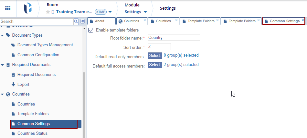
Task: Collapse the sidebar with double-arrow icon
Action: coord(82,21)
